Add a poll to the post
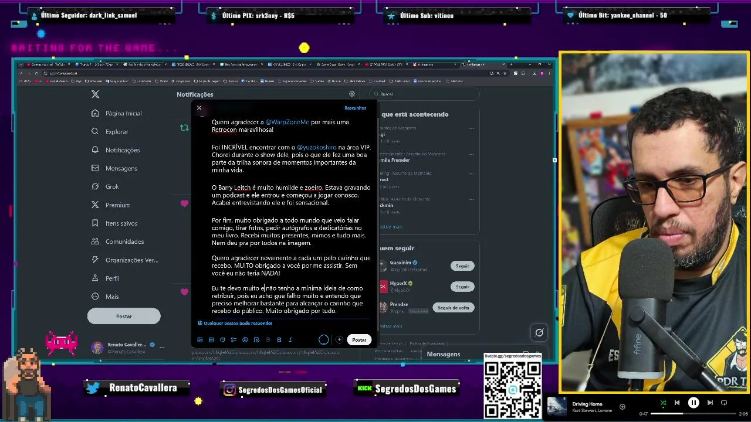 (x=234, y=340)
